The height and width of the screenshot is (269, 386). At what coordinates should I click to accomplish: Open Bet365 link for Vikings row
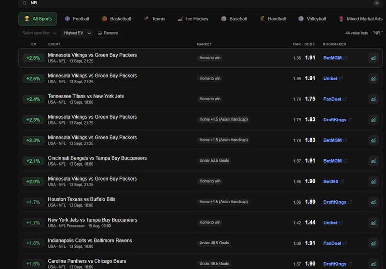click(x=331, y=182)
